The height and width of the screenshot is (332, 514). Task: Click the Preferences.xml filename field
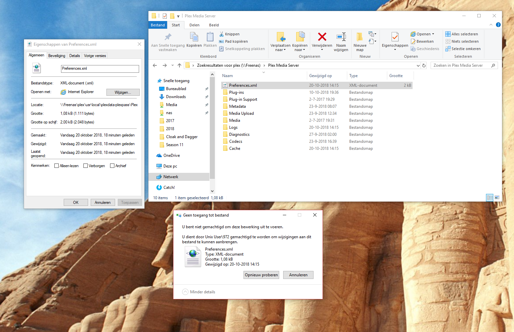(100, 69)
